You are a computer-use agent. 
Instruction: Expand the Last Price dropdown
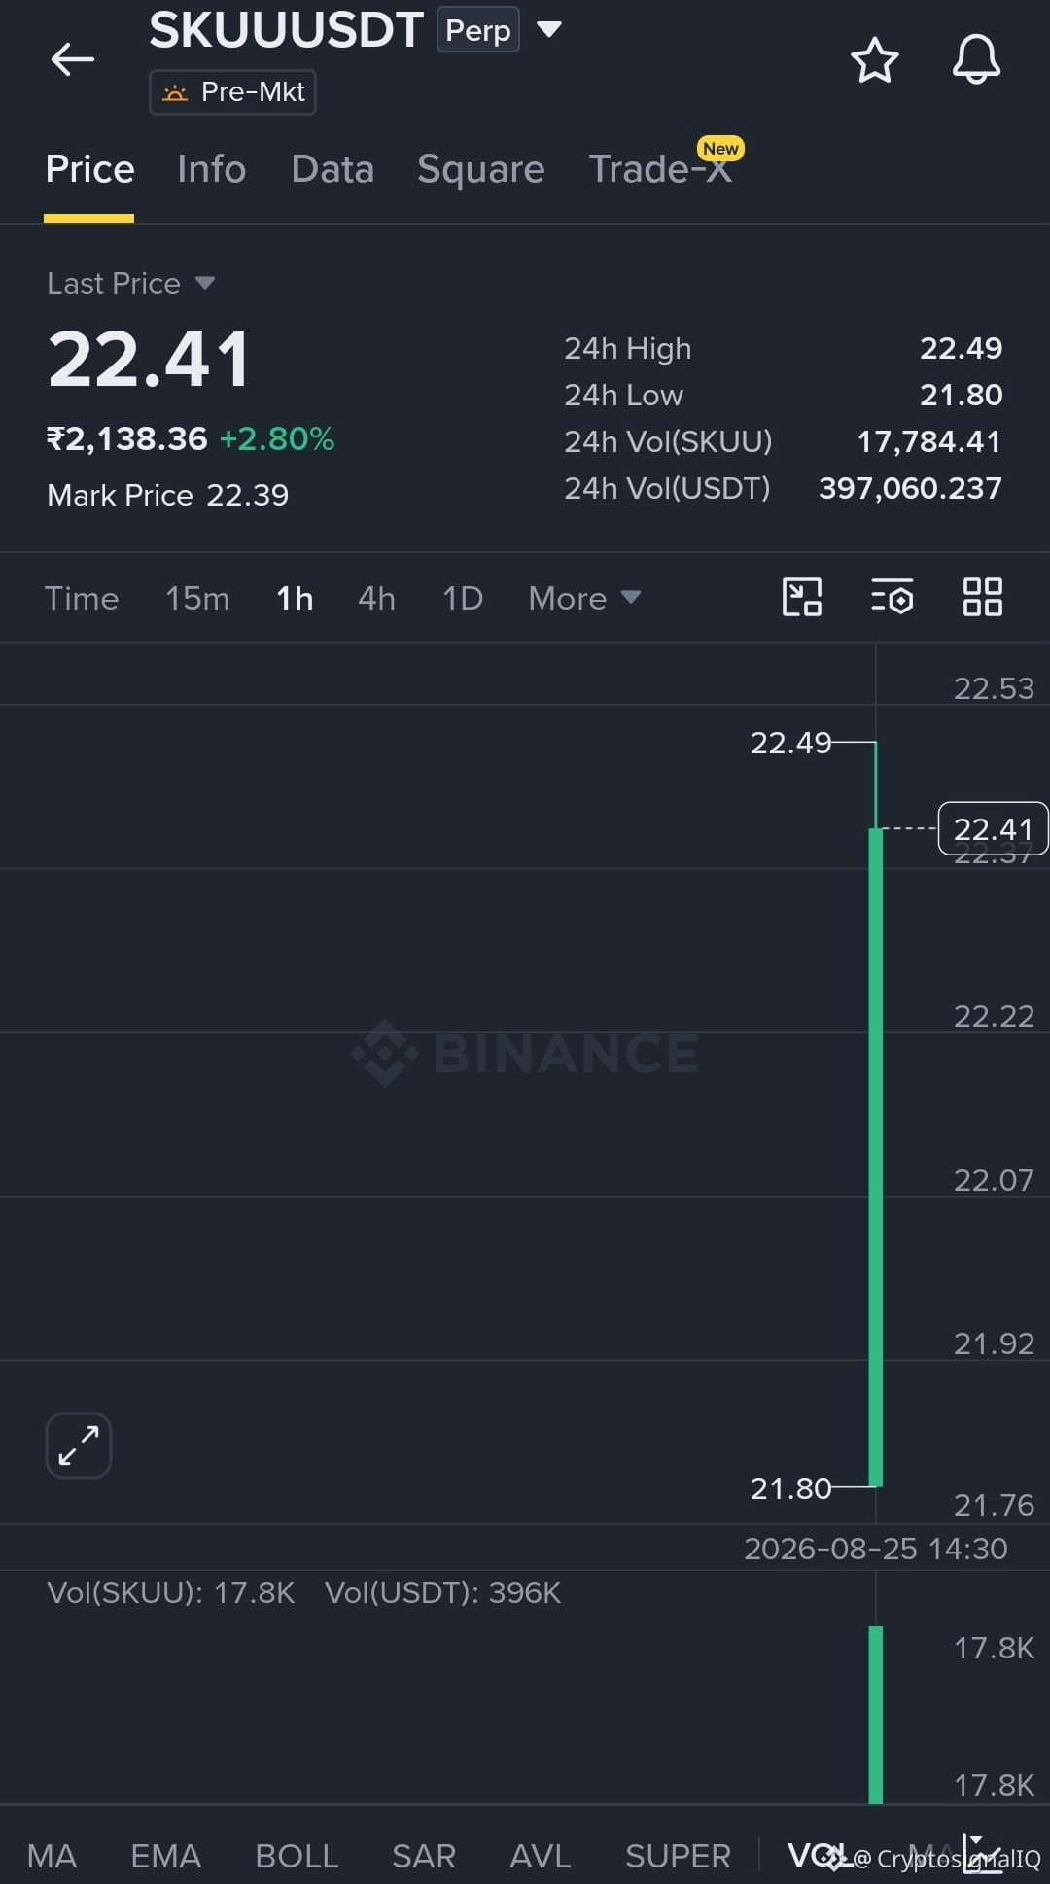pos(204,283)
